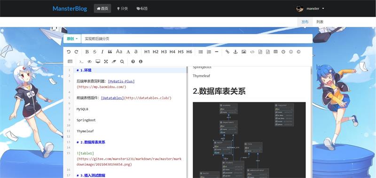
Task: Insert an H3 heading
Action: 164,52
